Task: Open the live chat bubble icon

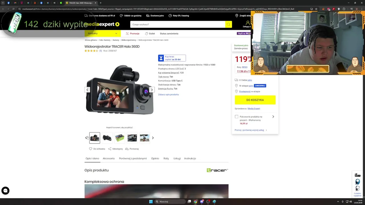Action: point(5,190)
